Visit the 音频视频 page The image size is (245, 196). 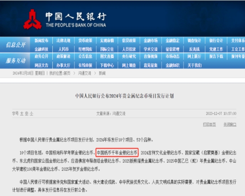[x=151, y=56]
